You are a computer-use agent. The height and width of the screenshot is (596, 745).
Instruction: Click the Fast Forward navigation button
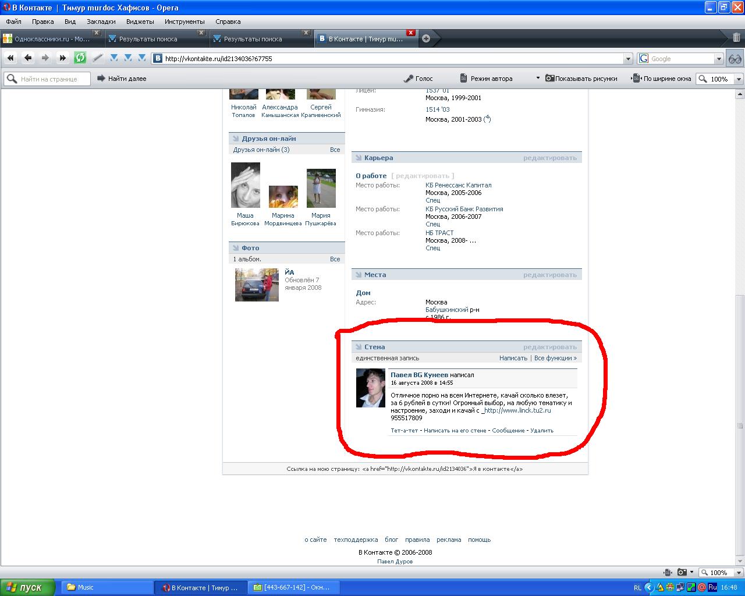(63, 58)
